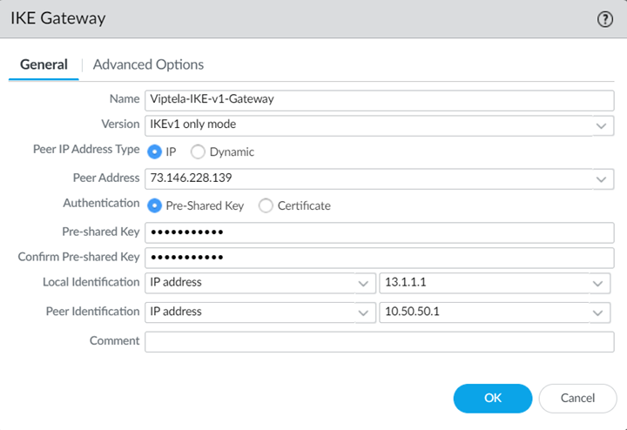Select Pre-Shared Key authentication

(155, 205)
